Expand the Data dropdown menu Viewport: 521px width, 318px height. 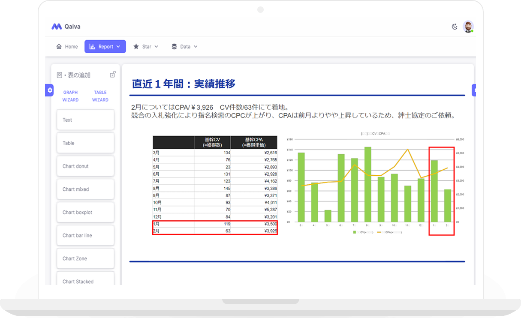click(x=184, y=47)
